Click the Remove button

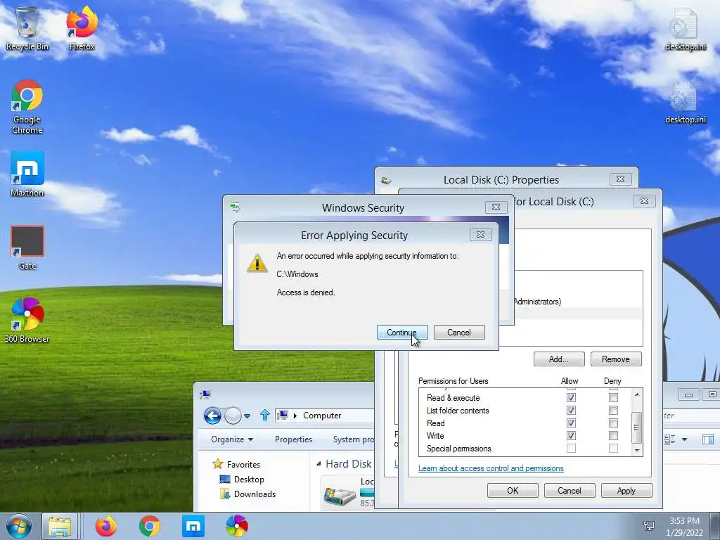pyautogui.click(x=616, y=359)
